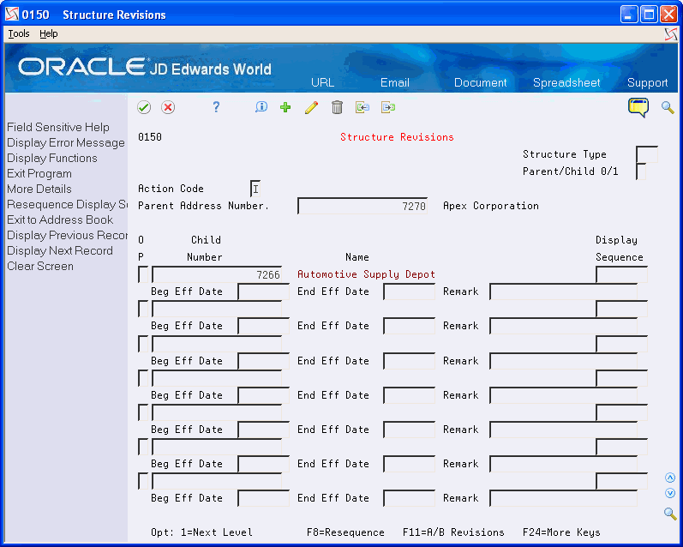
Task: Click the trash can Delete icon
Action: [x=337, y=107]
